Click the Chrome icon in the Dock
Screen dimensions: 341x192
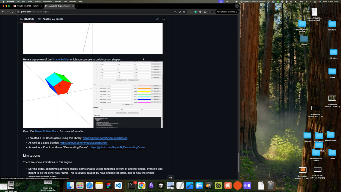coord(142,185)
